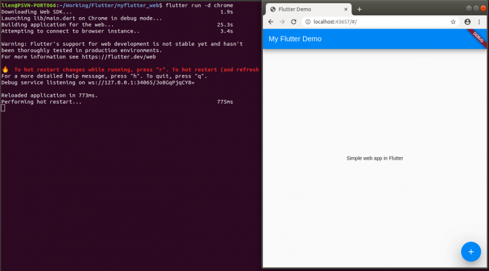
Task: Open Chrome's three-dot menu
Action: (x=479, y=22)
